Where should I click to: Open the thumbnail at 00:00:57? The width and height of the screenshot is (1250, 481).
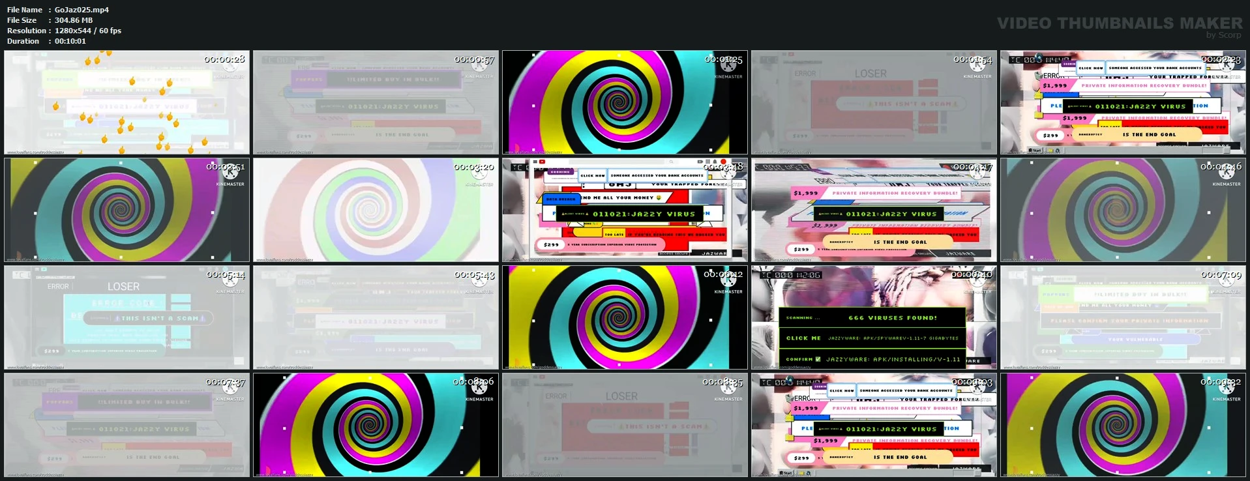pos(376,102)
